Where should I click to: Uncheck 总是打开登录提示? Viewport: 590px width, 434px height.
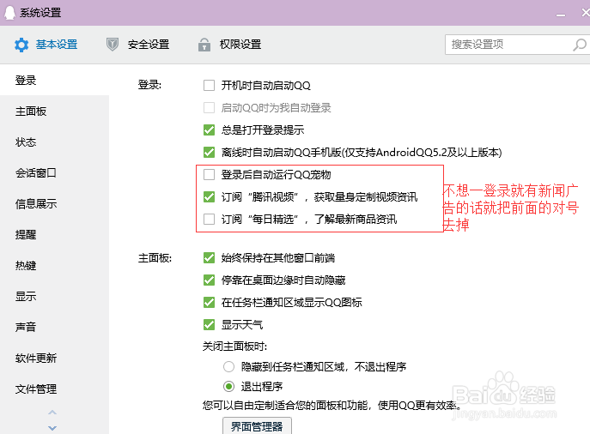click(209, 130)
